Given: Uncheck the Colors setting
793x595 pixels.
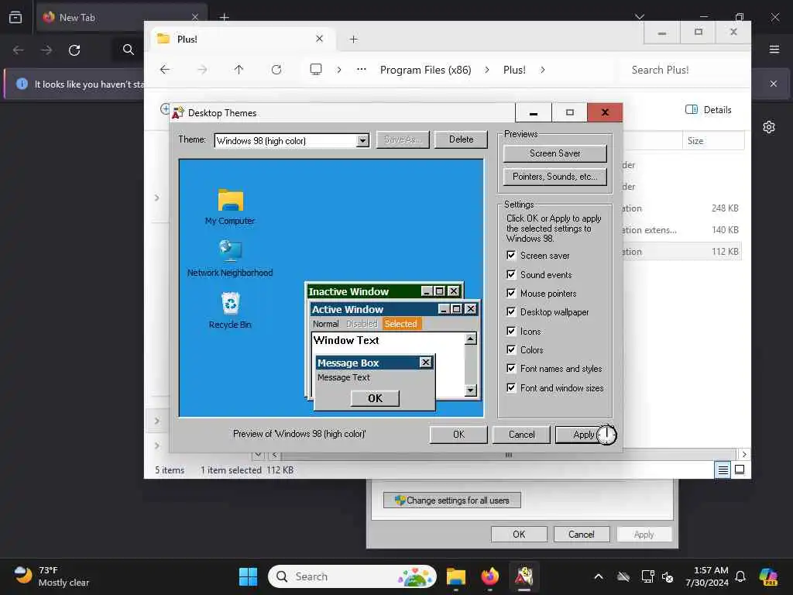Looking at the screenshot, I should 511,349.
